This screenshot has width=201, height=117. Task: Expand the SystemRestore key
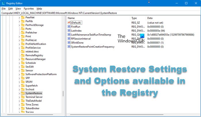point(19,93)
